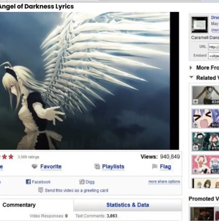
Task: Open the dancing person related video thumbnail
Action: [x=206, y=95]
